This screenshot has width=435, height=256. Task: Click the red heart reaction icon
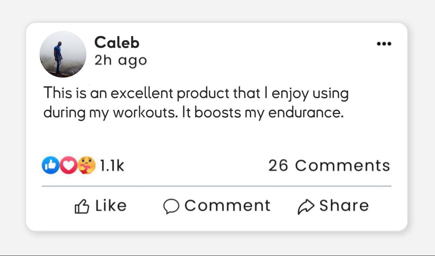tap(69, 165)
